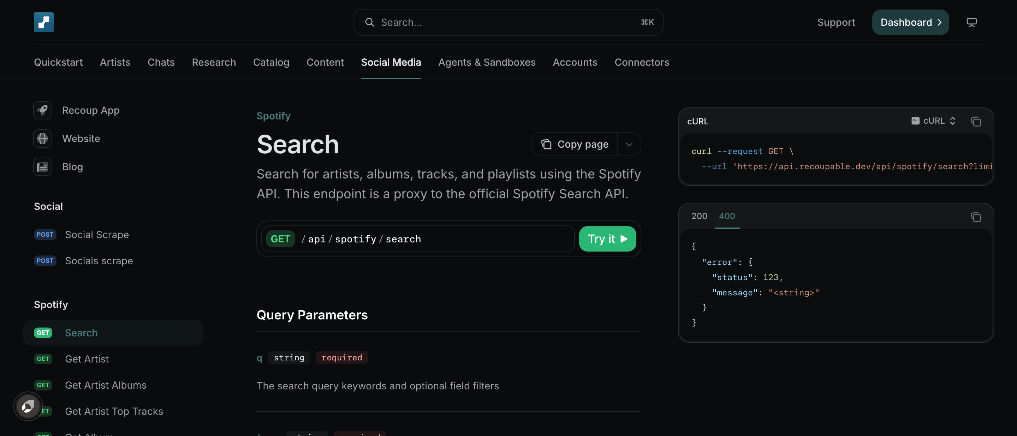This screenshot has height=436, width=1017.
Task: Open the Connectors tab
Action: pos(642,62)
